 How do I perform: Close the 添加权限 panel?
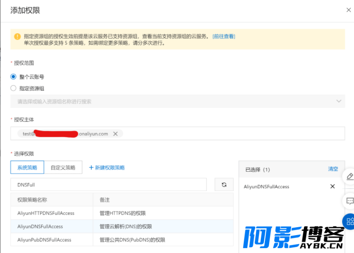(349, 10)
